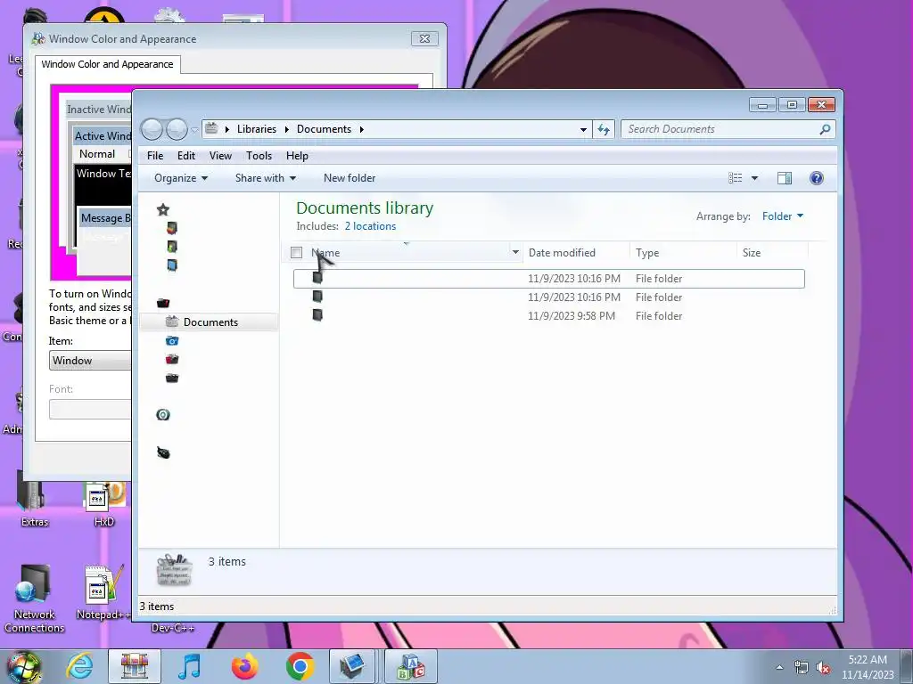
Task: Expand the breadcrumb arrow after Documents
Action: click(x=362, y=129)
